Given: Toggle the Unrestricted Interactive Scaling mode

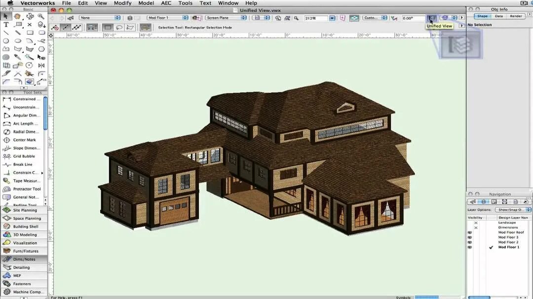Looking at the screenshot, I should coord(76,27).
